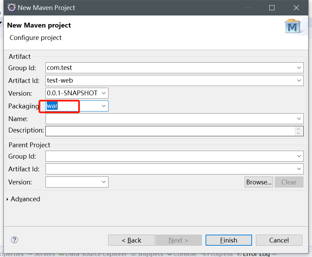Open Artifact Id test-web dropdown arrow
Image resolution: width=312 pixels, height=257 pixels.
pyautogui.click(x=299, y=81)
